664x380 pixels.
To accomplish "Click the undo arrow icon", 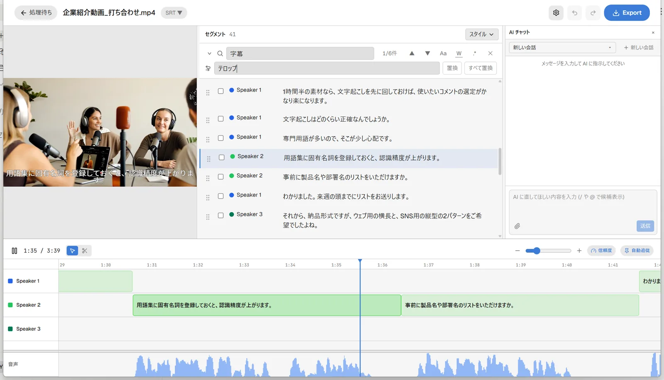I will point(575,13).
